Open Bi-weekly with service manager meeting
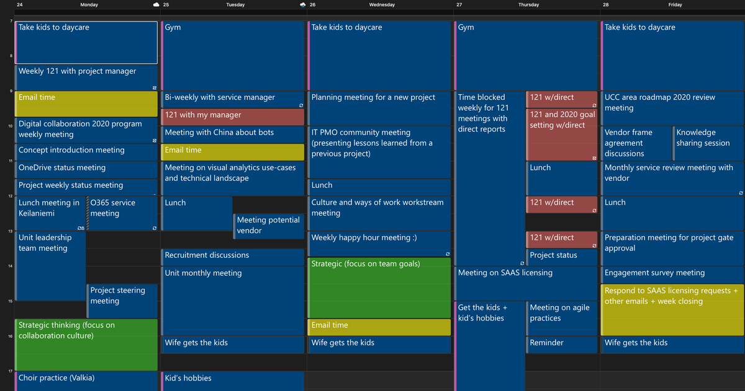Image resolution: width=745 pixels, height=391 pixels. 233,99
